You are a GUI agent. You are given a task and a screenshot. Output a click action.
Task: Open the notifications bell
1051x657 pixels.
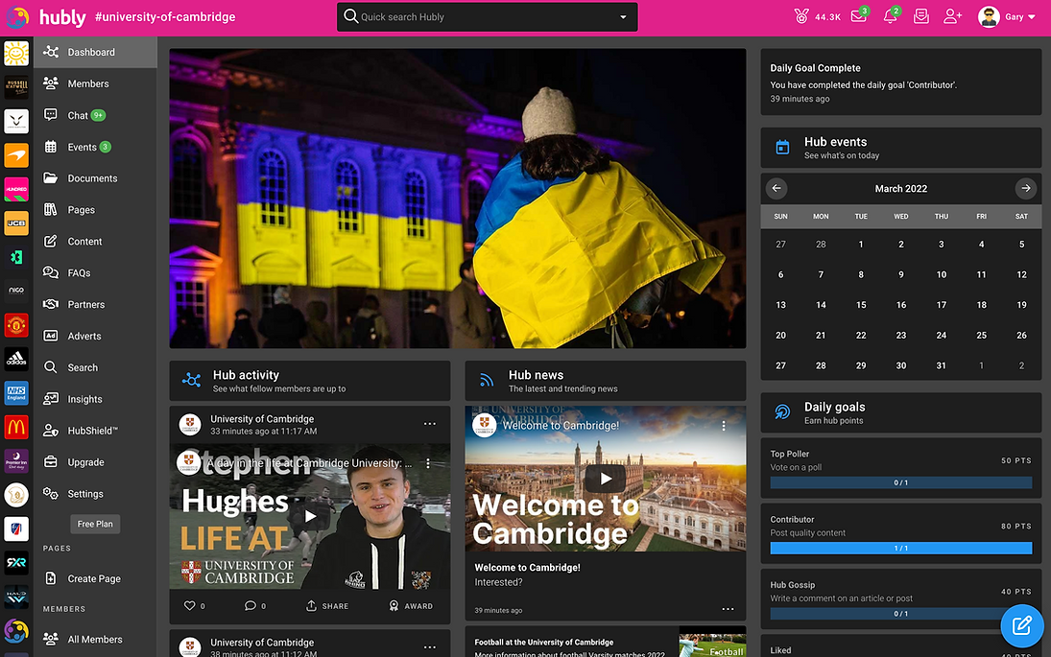click(890, 16)
